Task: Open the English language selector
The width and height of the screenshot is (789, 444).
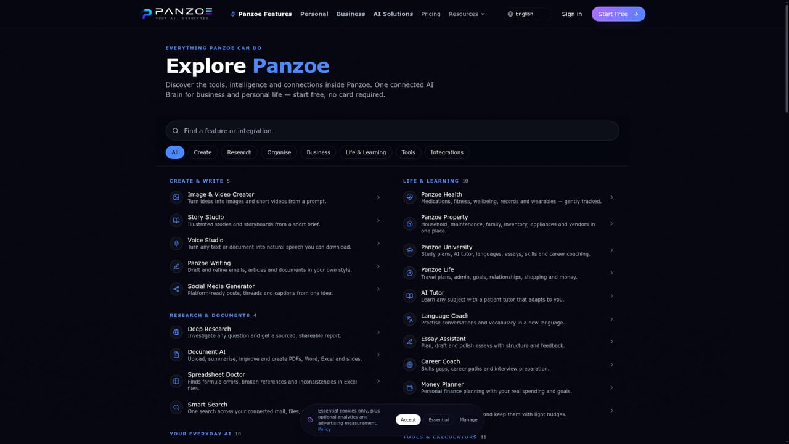Action: point(527,14)
